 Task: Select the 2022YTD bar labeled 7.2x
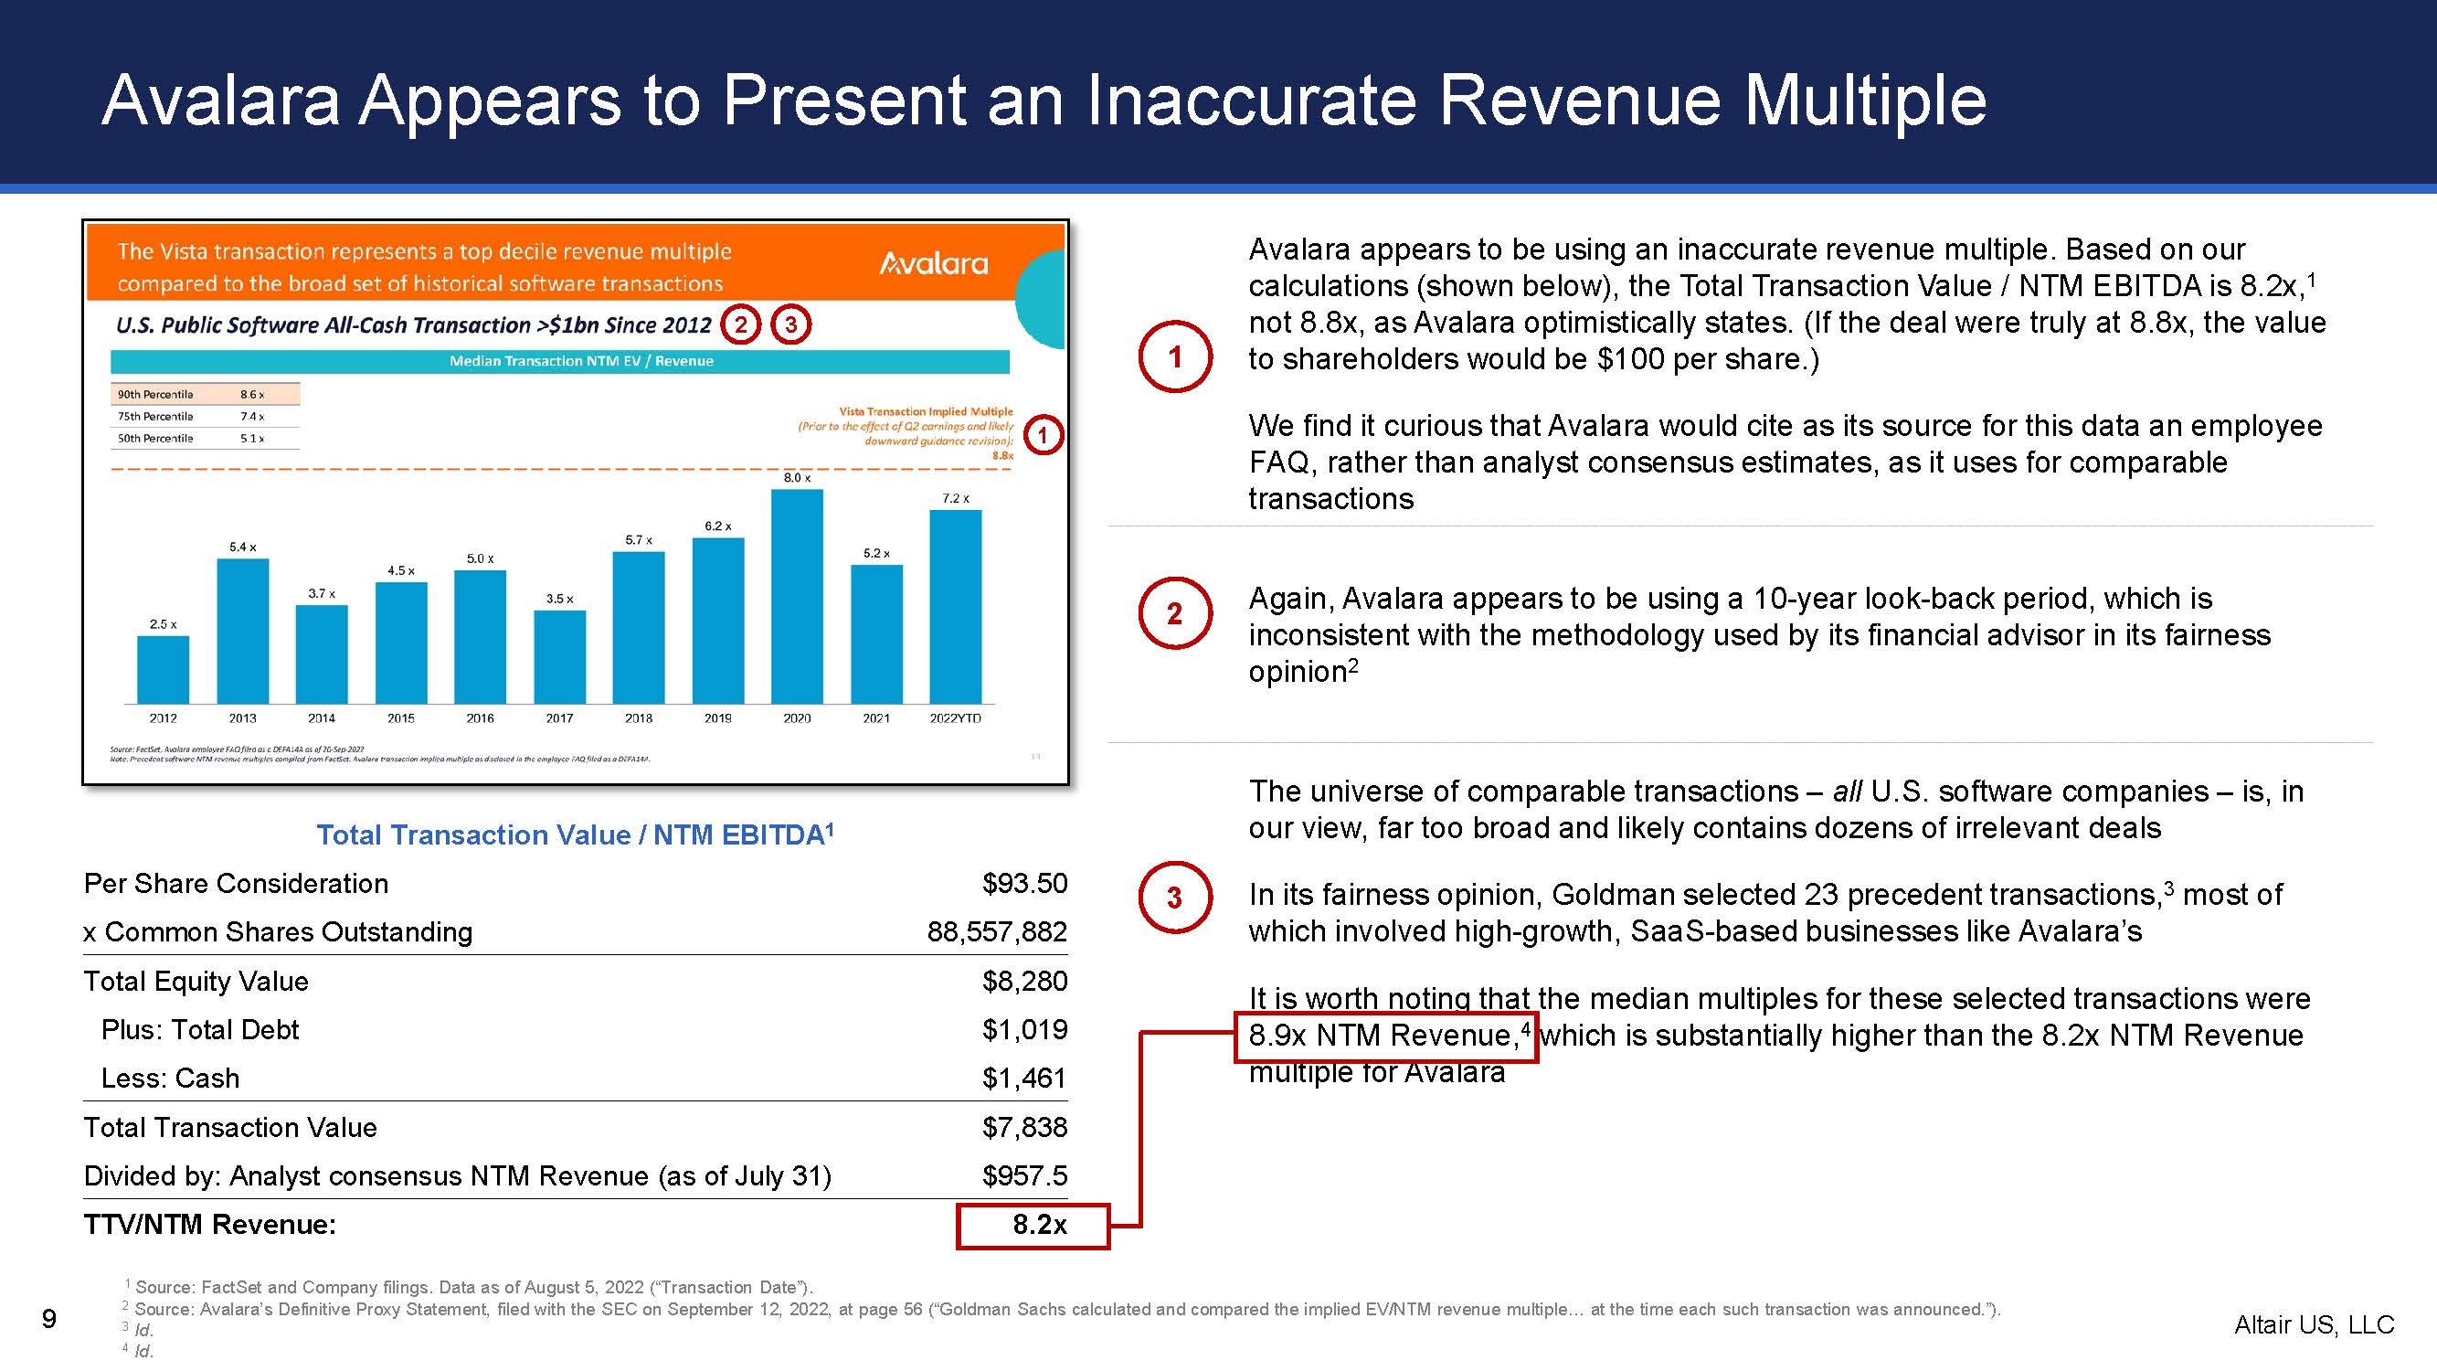click(x=955, y=606)
